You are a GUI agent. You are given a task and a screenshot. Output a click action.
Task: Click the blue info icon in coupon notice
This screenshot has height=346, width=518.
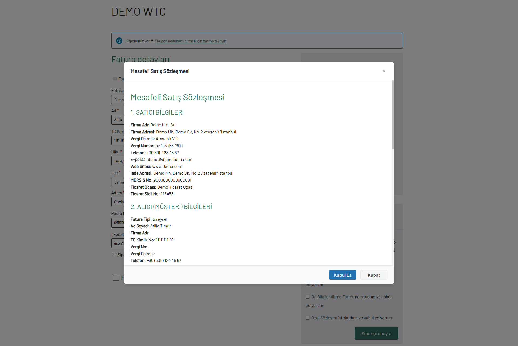(x=119, y=41)
